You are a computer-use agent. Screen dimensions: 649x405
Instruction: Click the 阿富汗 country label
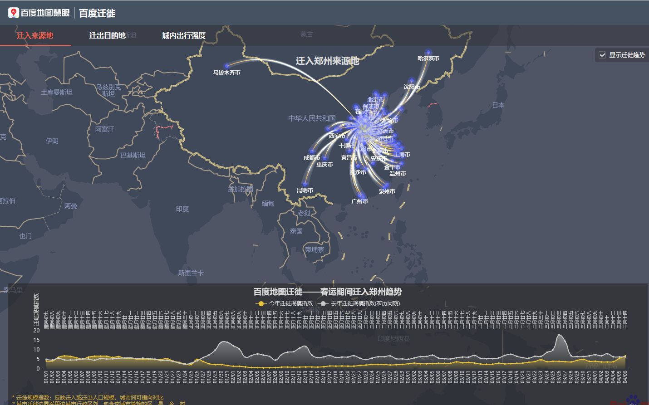click(x=105, y=129)
